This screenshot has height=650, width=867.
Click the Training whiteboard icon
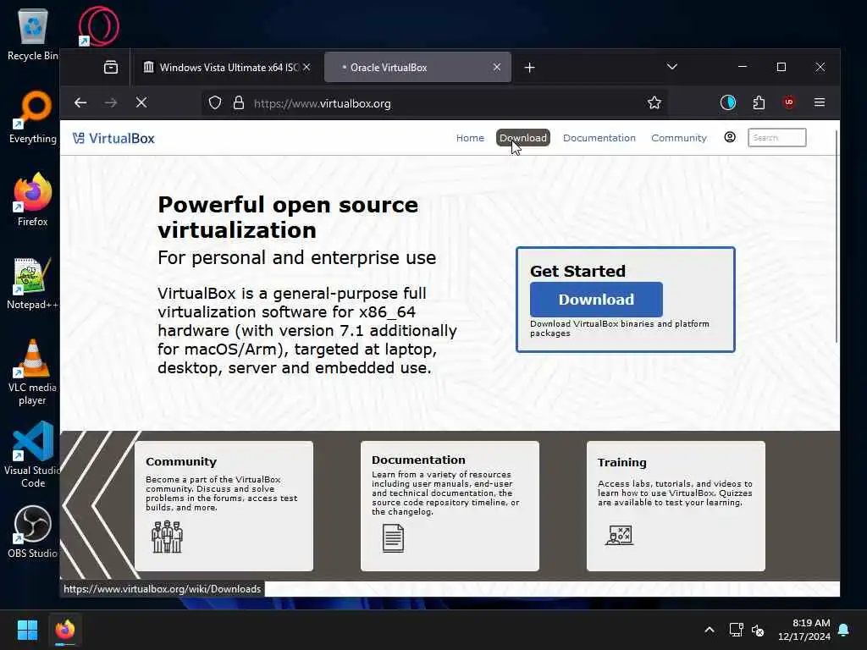[619, 535]
